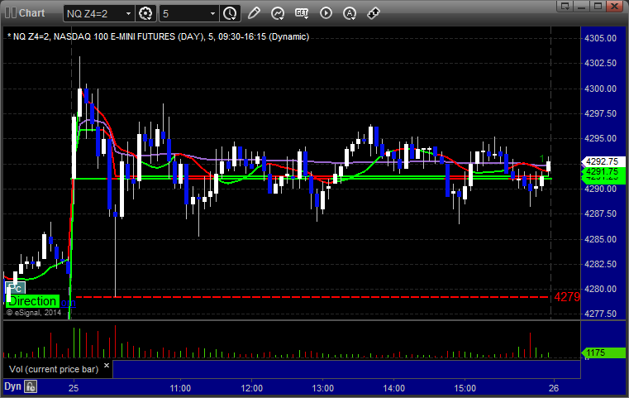Click the 14:00 time axis label
Image resolution: width=629 pixels, height=398 pixels.
coord(394,388)
